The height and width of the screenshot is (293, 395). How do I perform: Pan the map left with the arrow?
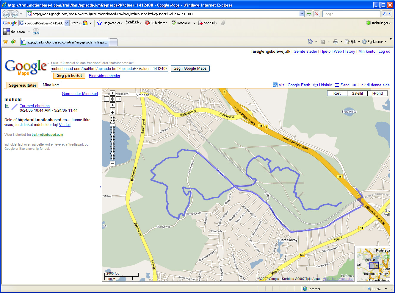click(106, 99)
